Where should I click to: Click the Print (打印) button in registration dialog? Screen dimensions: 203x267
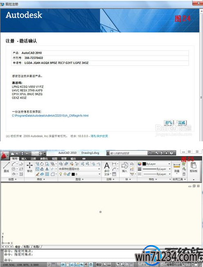pos(169,122)
